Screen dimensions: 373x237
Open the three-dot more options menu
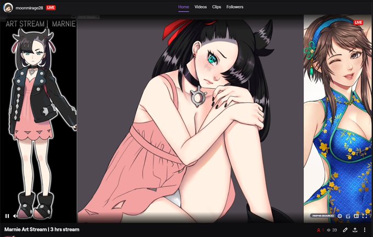click(365, 230)
